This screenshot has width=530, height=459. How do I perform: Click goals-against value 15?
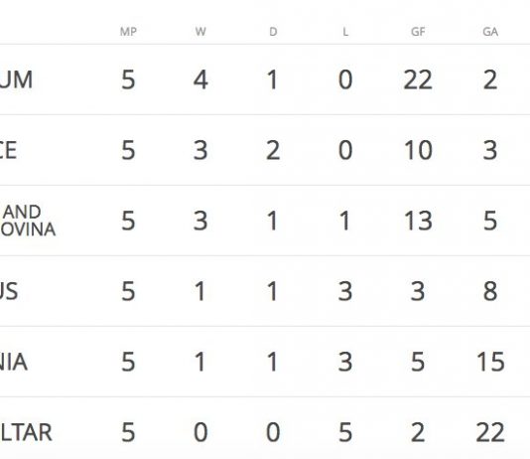pyautogui.click(x=490, y=362)
